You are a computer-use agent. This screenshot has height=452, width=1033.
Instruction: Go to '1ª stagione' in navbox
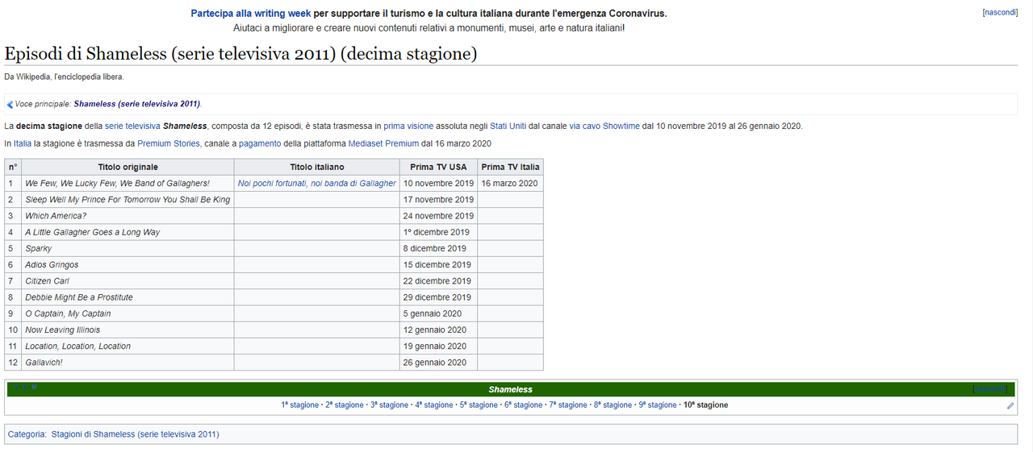pos(300,405)
